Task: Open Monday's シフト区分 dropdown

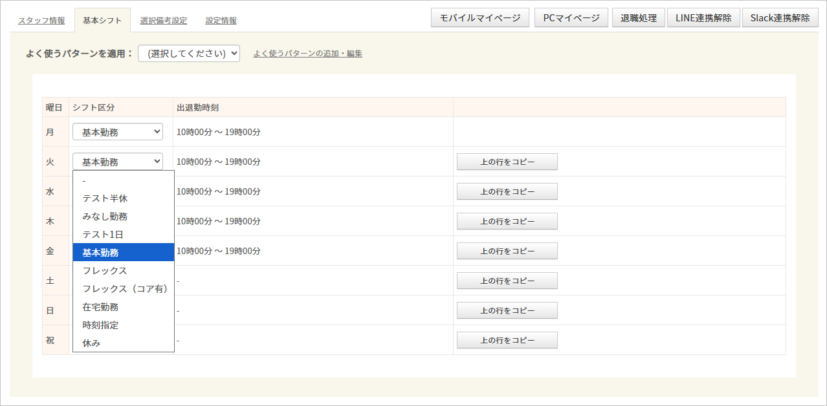Action: click(x=118, y=132)
